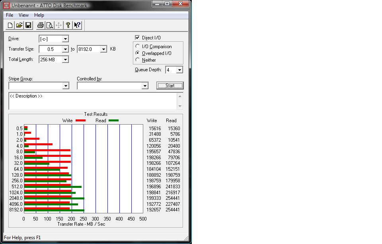Click the green read bar for 2048.0
The height and width of the screenshot is (244, 382).
(54, 198)
